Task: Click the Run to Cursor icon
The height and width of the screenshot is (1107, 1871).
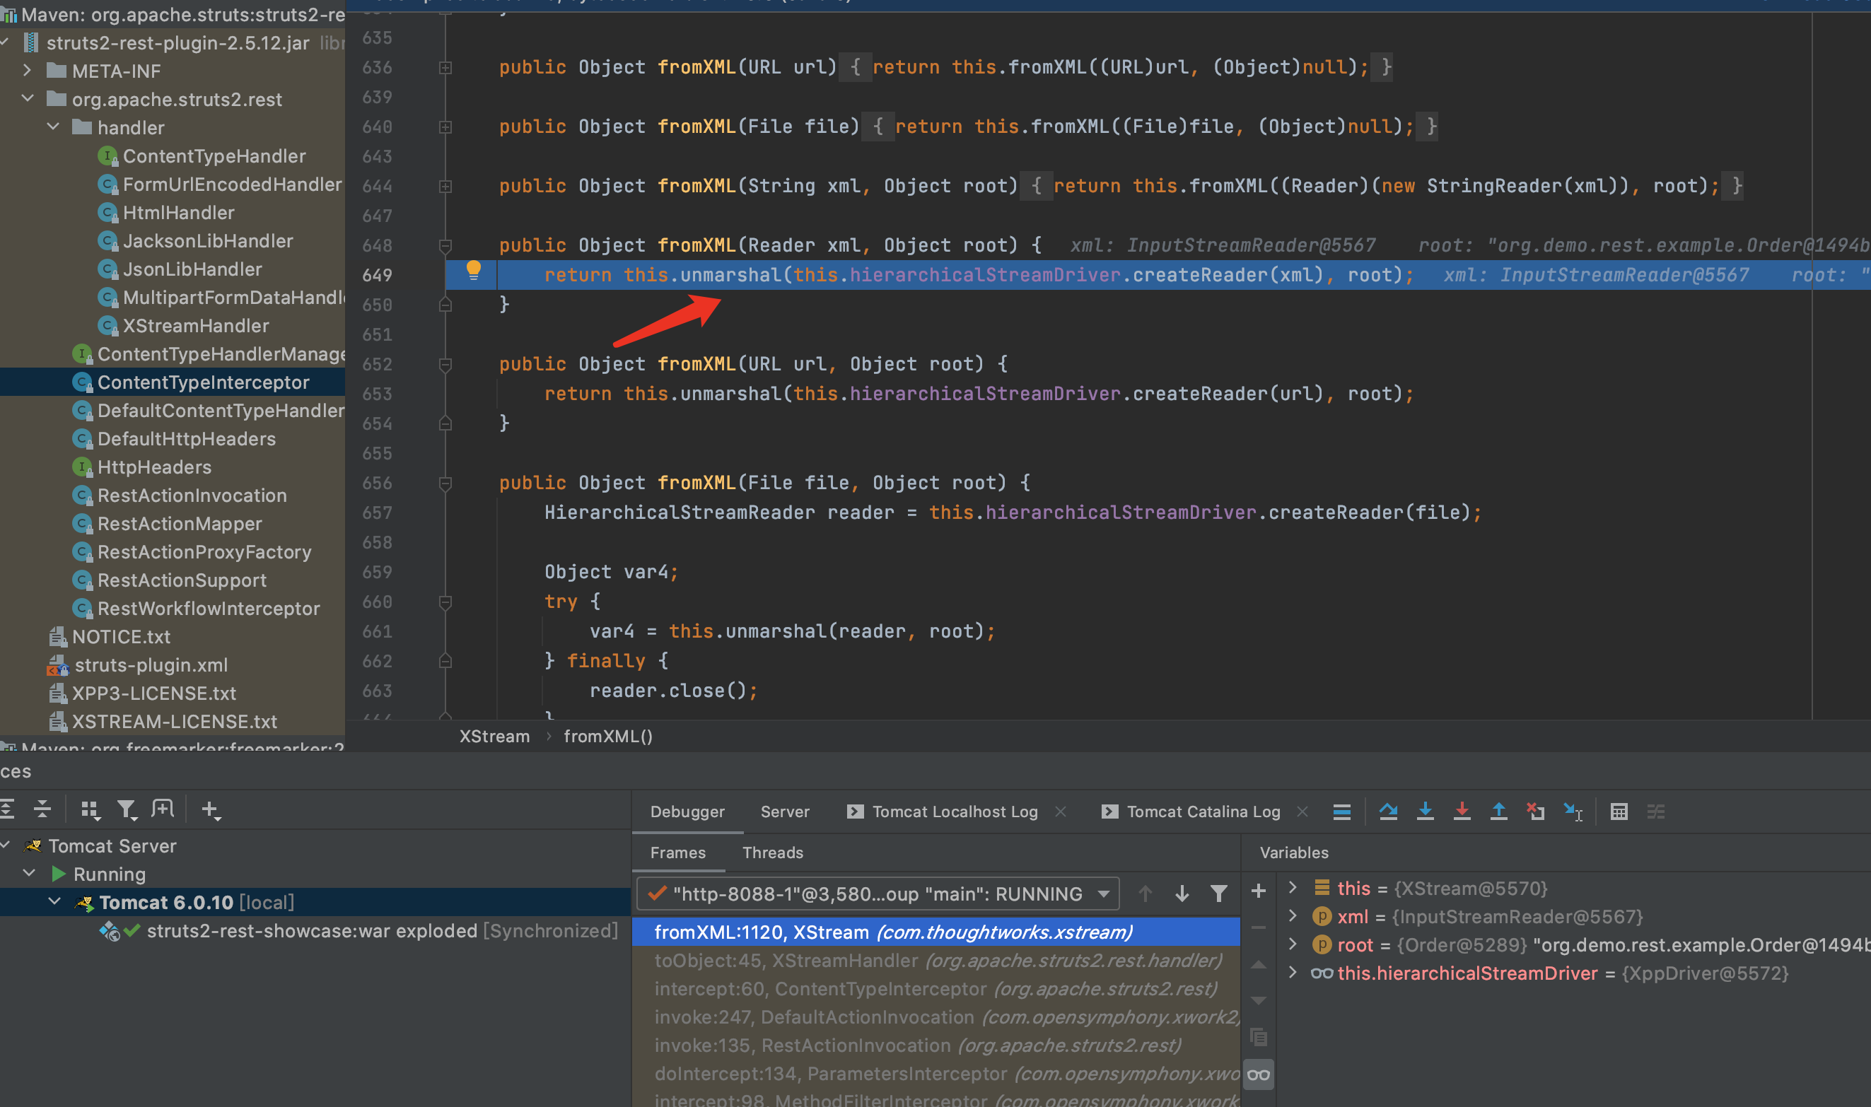Action: (x=1573, y=812)
